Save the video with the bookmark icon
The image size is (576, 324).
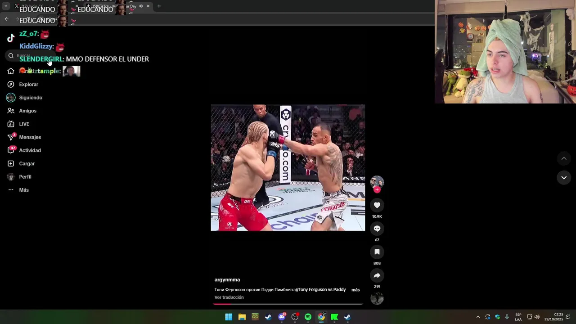[377, 252]
